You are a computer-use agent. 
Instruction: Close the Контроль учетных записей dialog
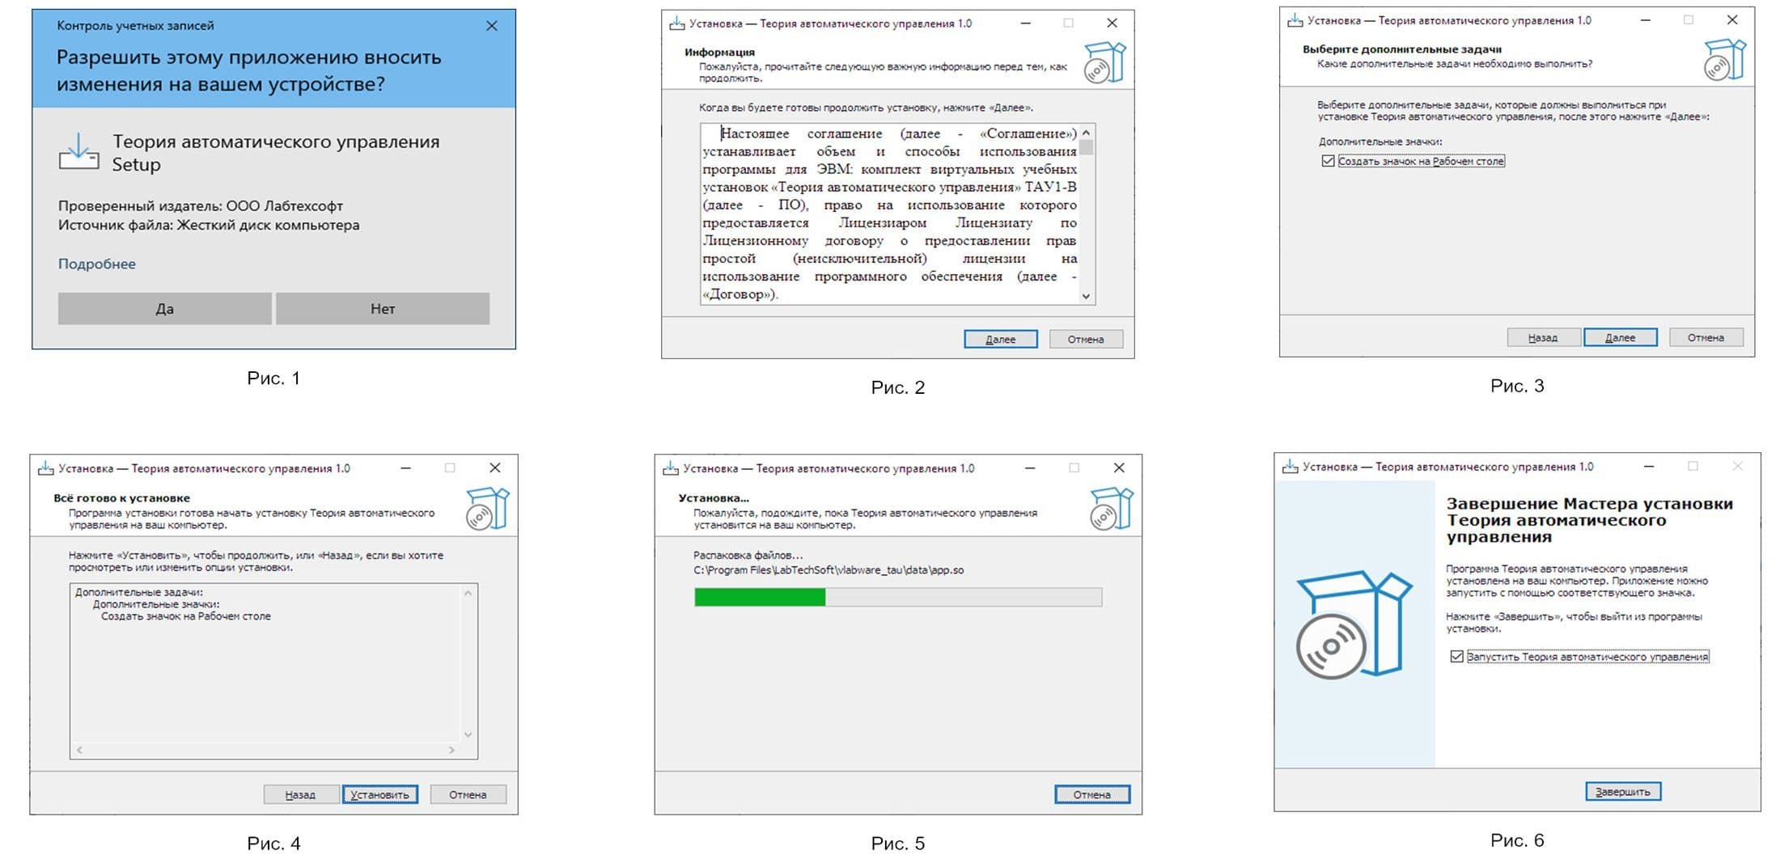click(x=492, y=26)
